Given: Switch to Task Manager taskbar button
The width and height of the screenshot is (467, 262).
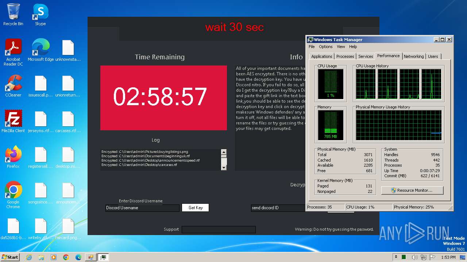Looking at the screenshot, I should 103,257.
